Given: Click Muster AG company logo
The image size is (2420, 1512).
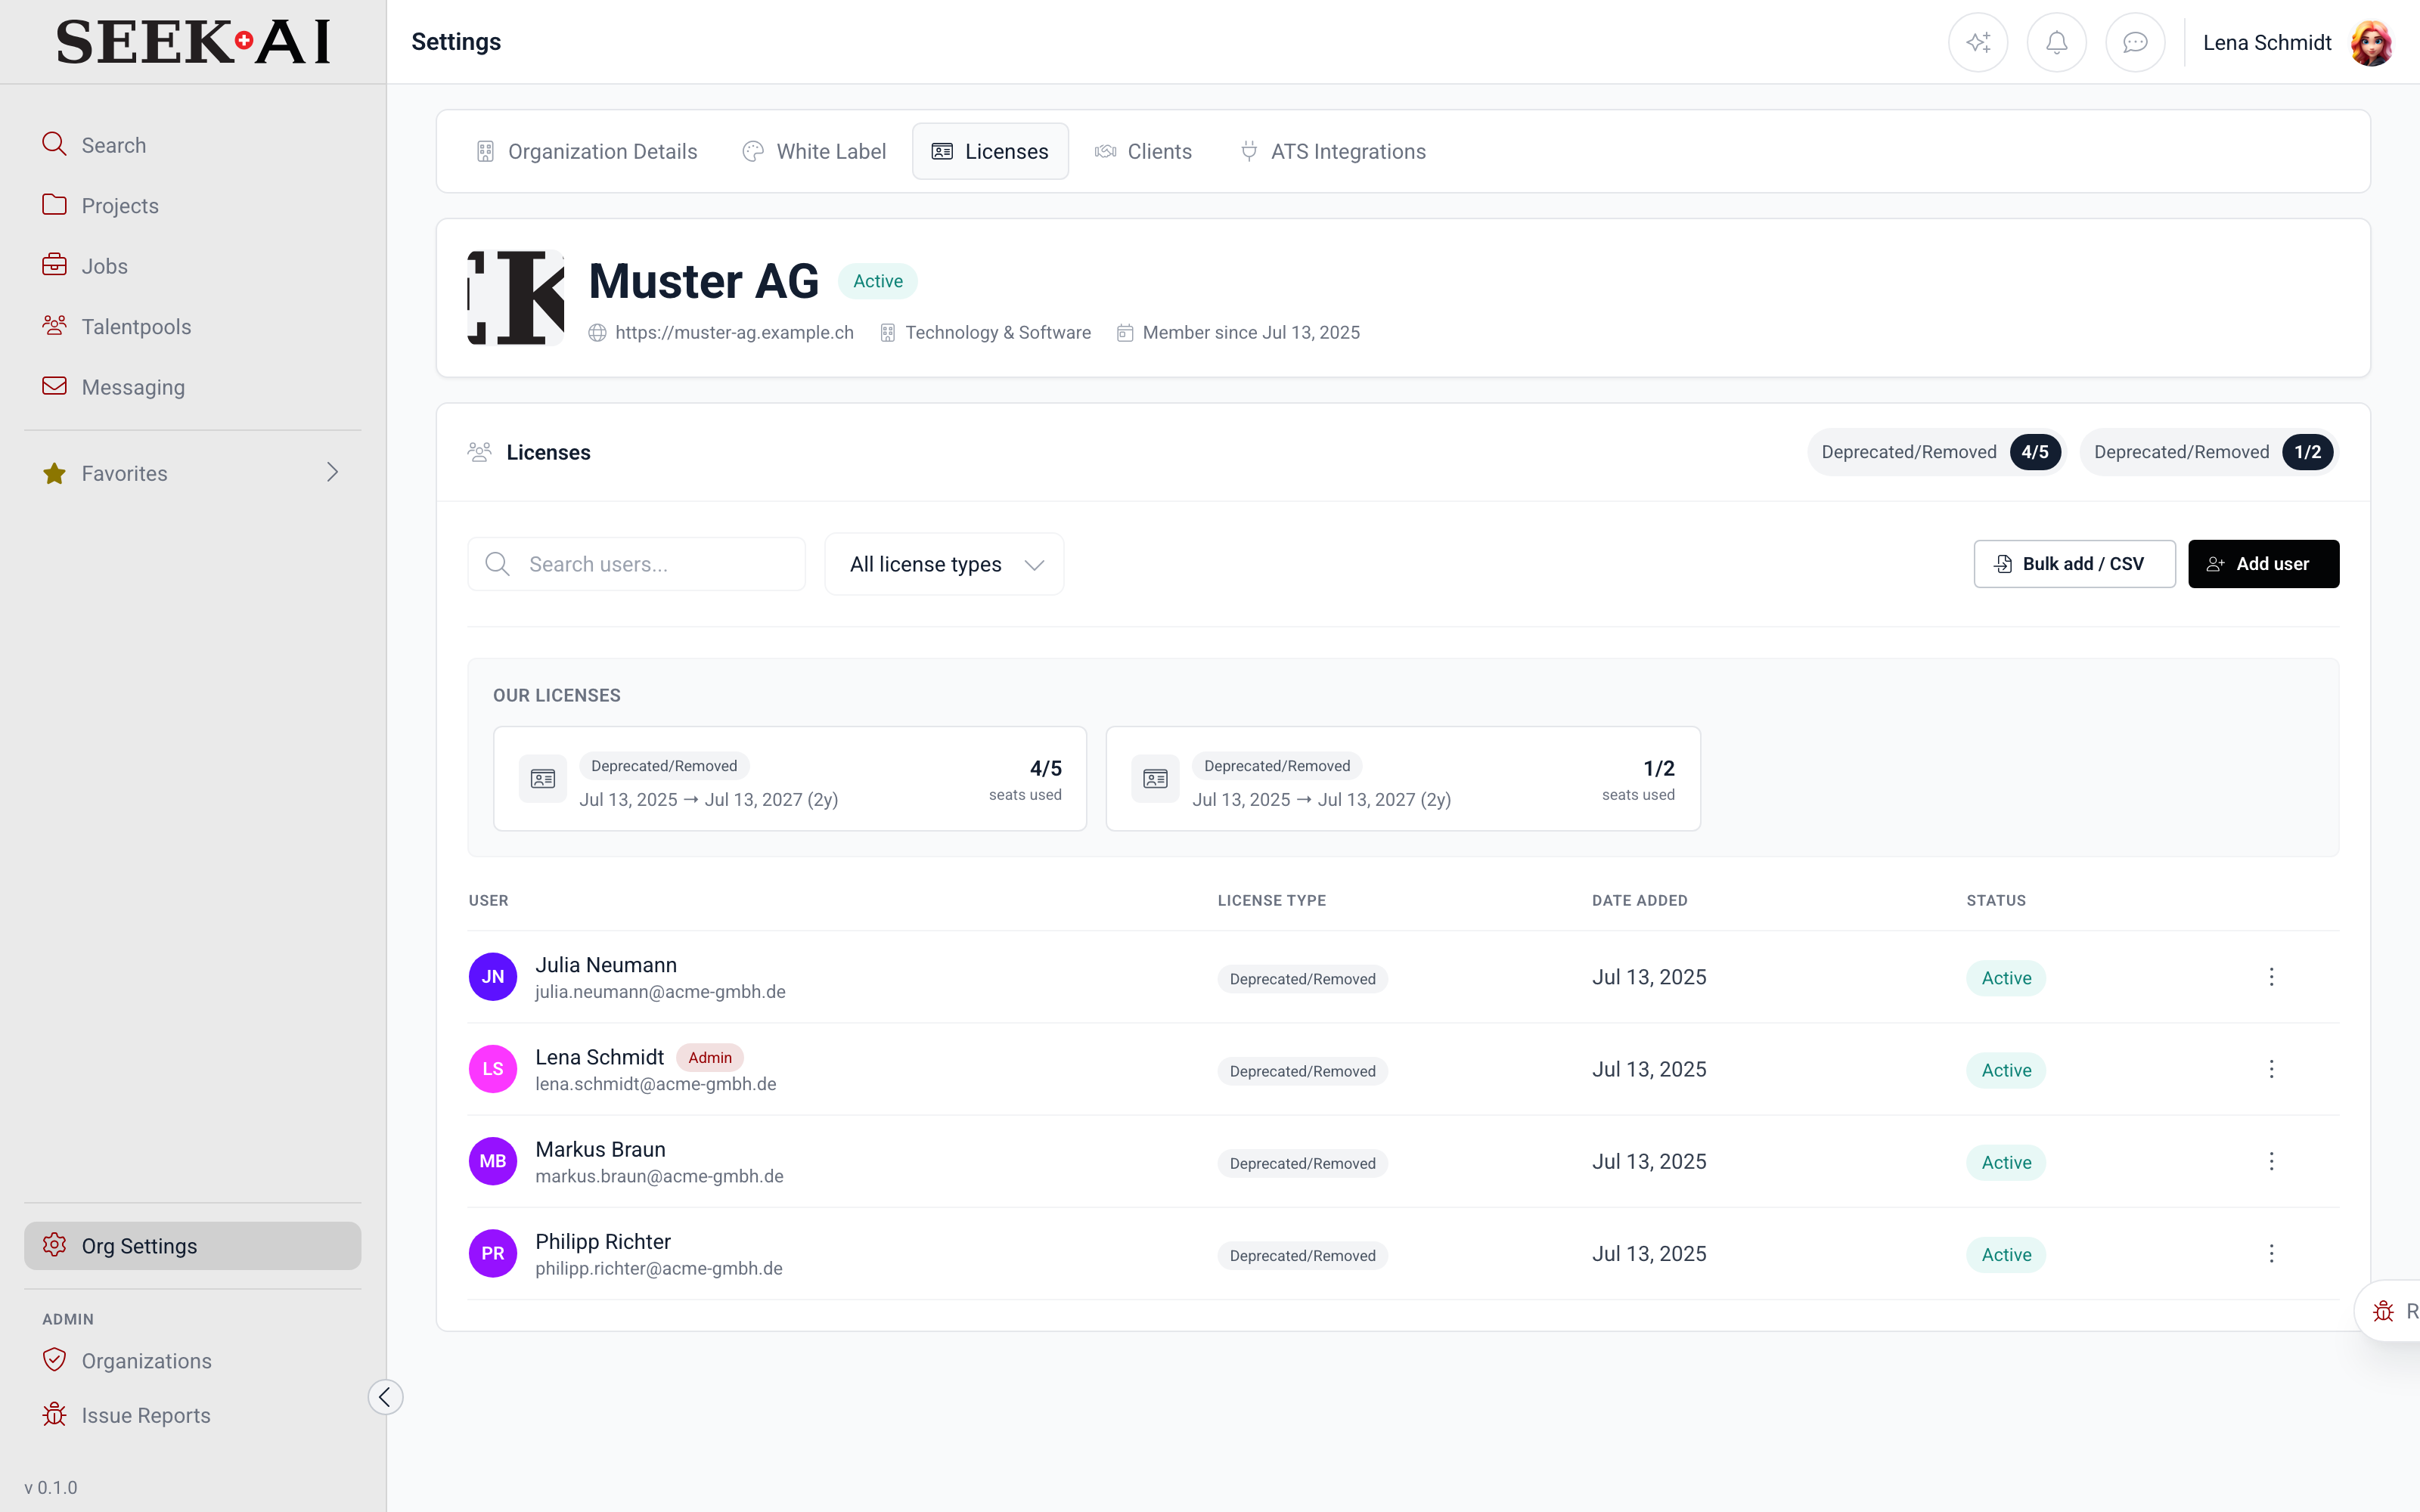Looking at the screenshot, I should pos(516,298).
